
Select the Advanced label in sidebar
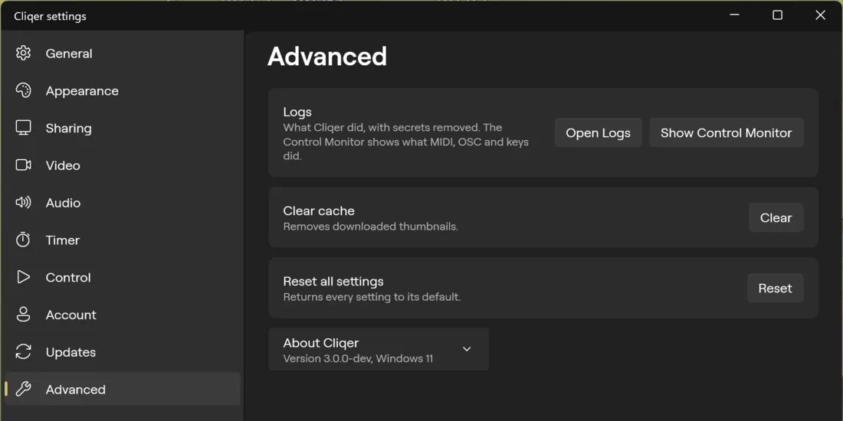click(76, 390)
